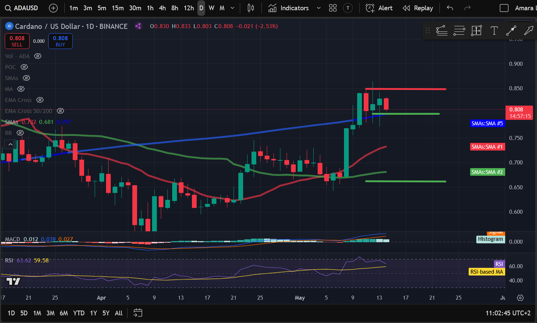Screen dimensions: 537x323
Task: Switch to 1h timeframe
Action: coord(150,8)
